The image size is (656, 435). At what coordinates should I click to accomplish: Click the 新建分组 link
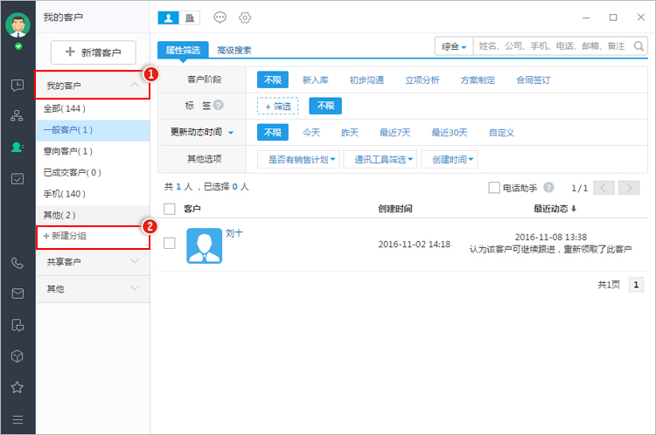coord(65,236)
